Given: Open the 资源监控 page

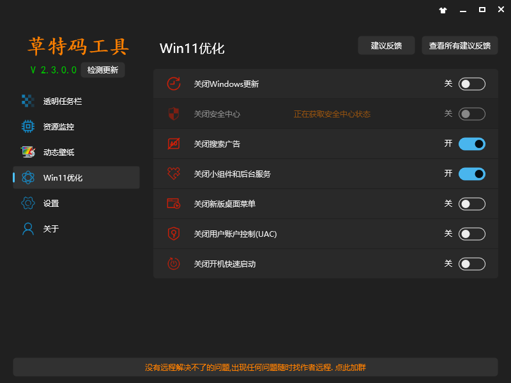Looking at the screenshot, I should coord(76,126).
